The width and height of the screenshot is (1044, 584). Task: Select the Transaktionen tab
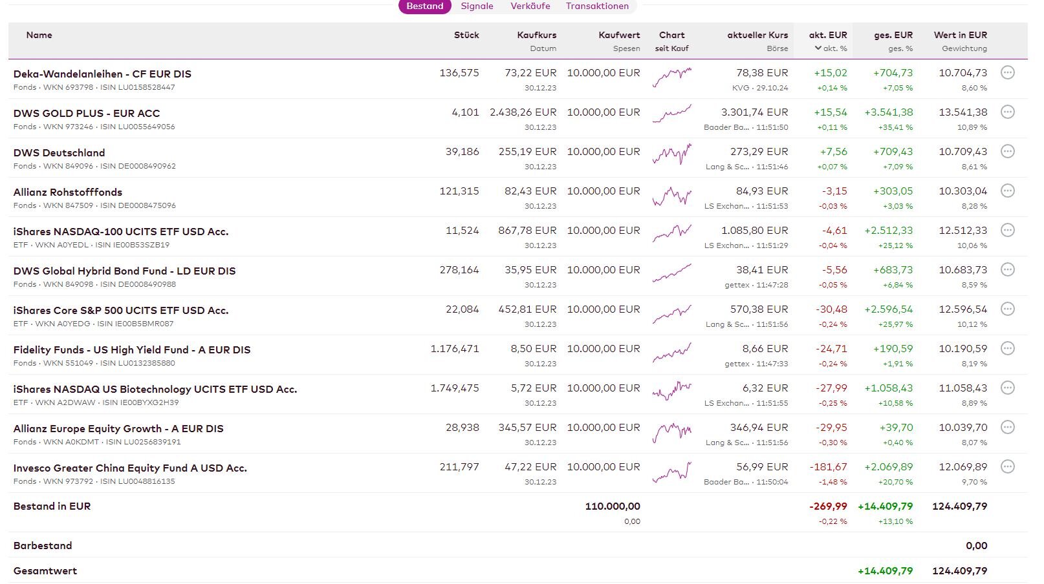click(596, 6)
